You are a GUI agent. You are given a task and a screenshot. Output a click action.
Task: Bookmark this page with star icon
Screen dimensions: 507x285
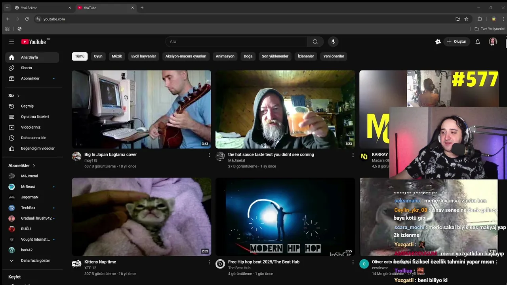pyautogui.click(x=466, y=19)
